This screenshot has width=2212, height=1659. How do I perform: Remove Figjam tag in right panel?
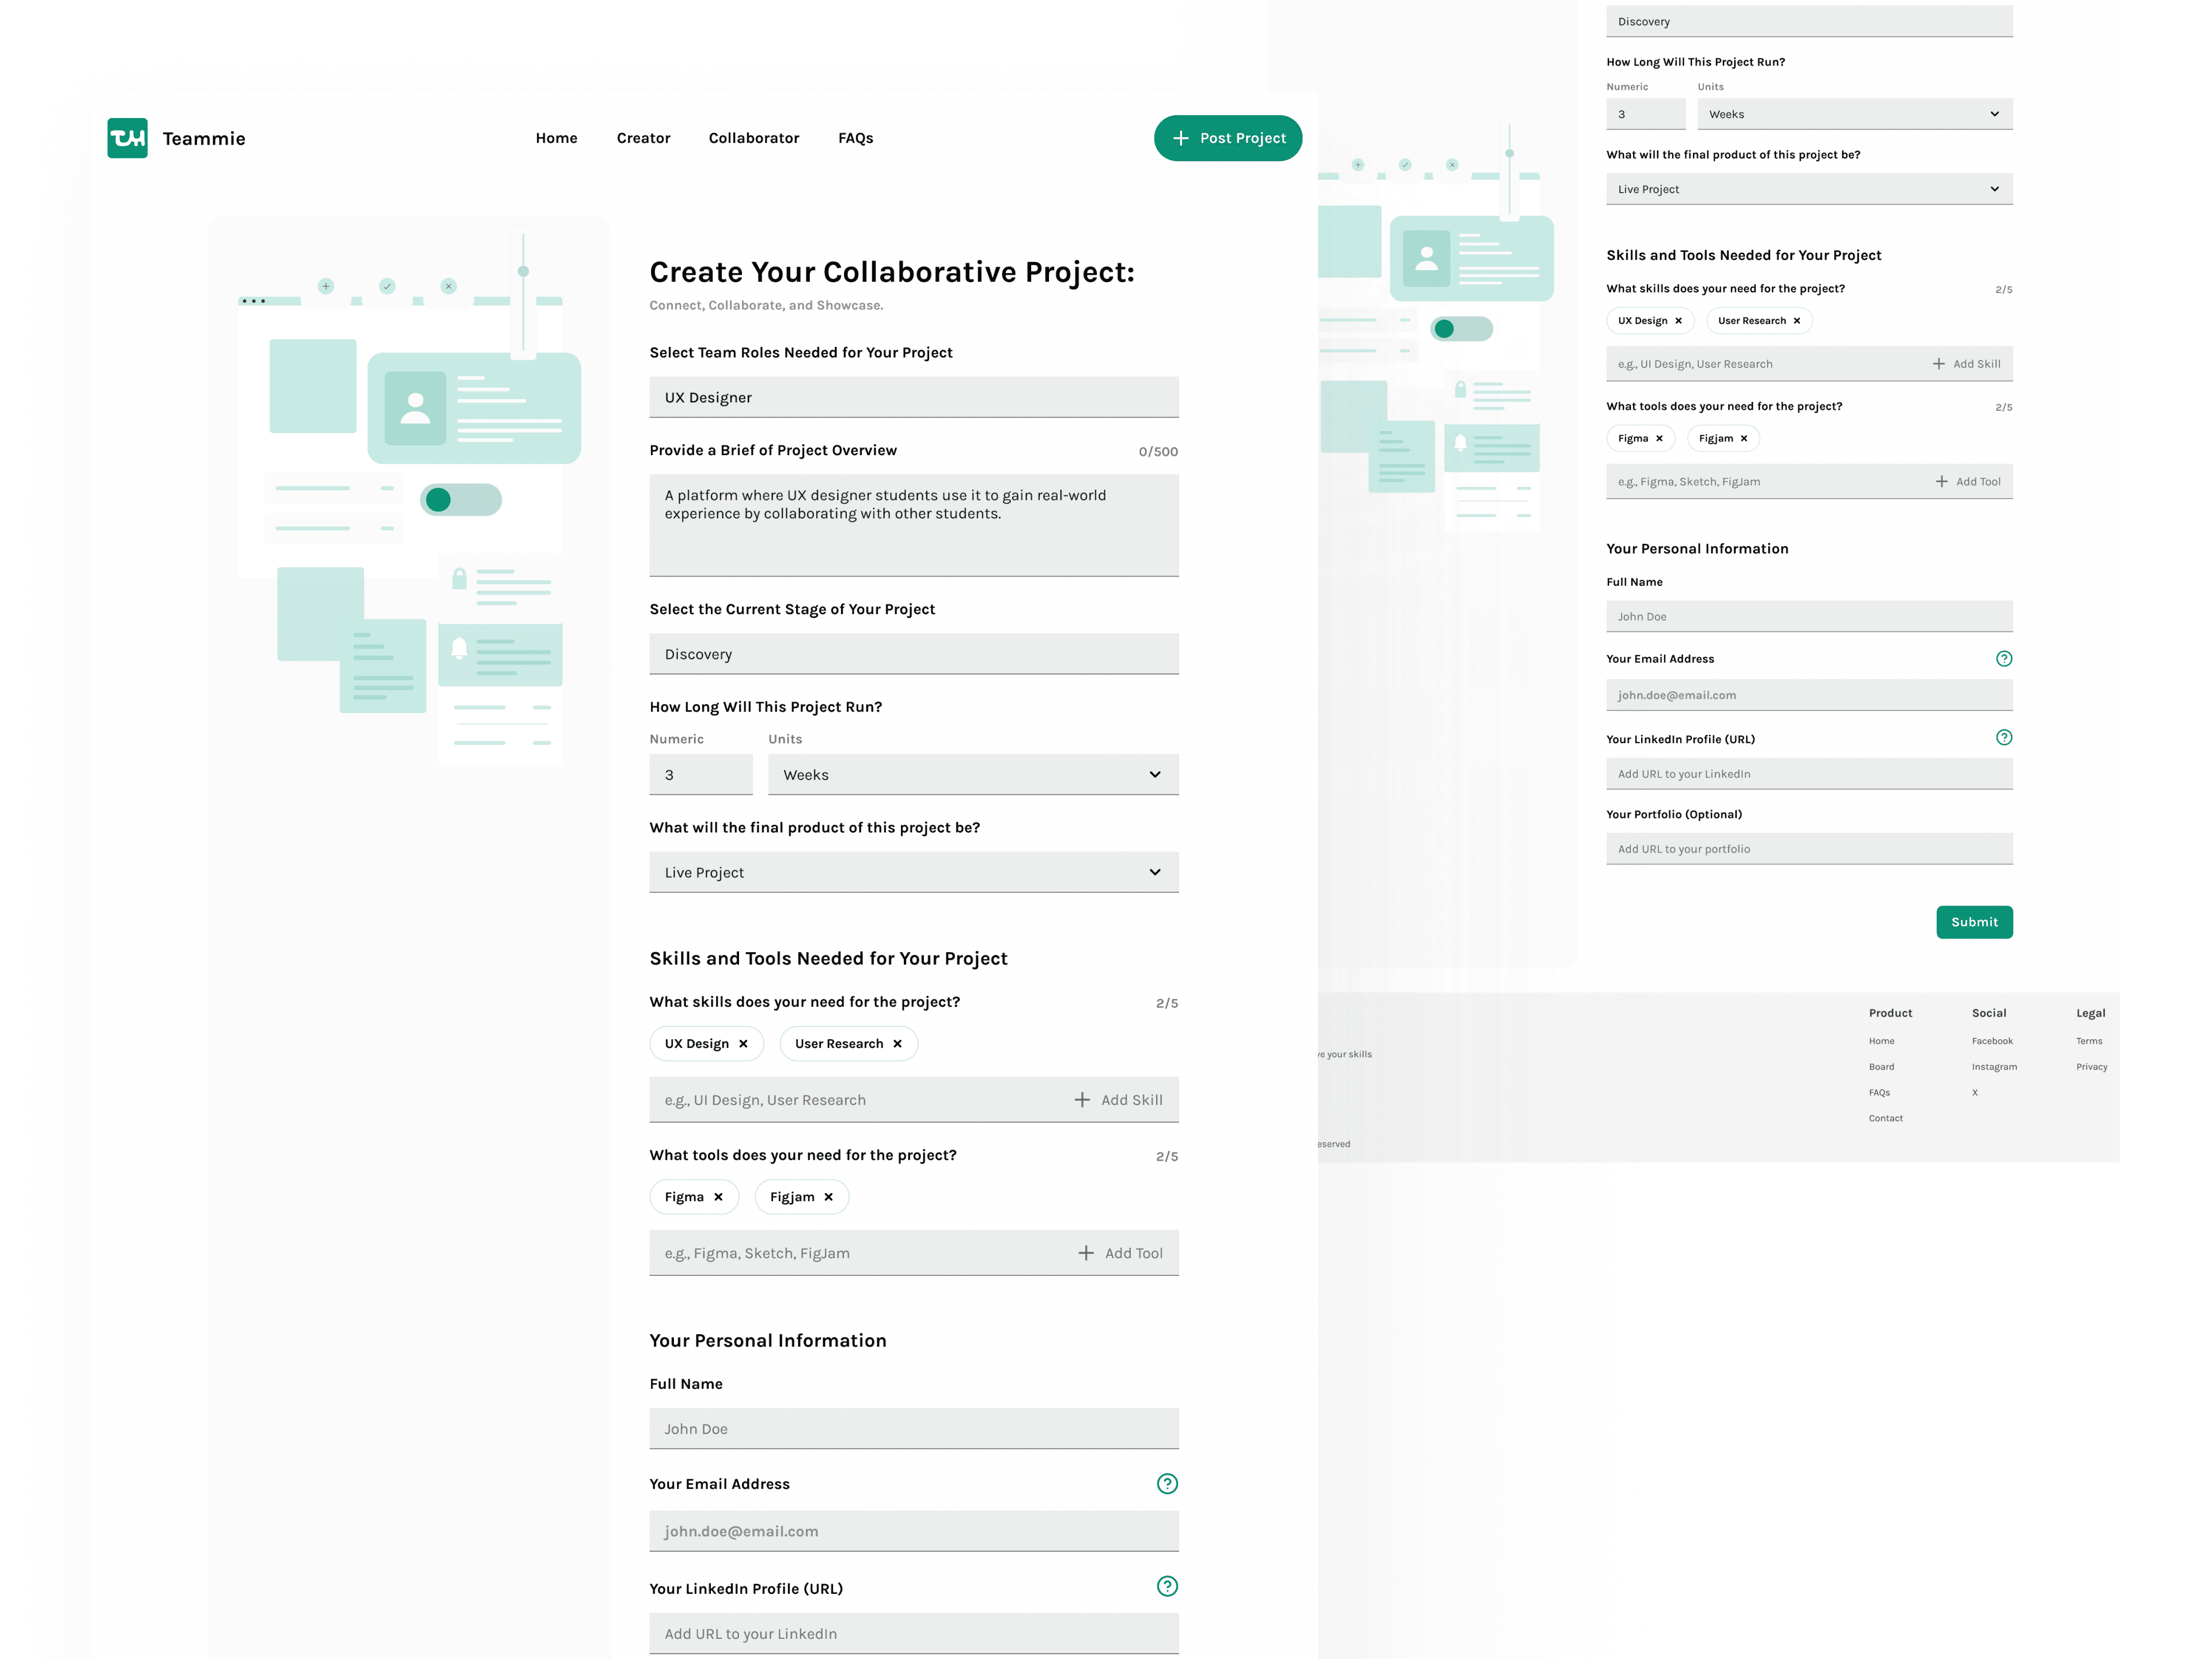(1743, 438)
